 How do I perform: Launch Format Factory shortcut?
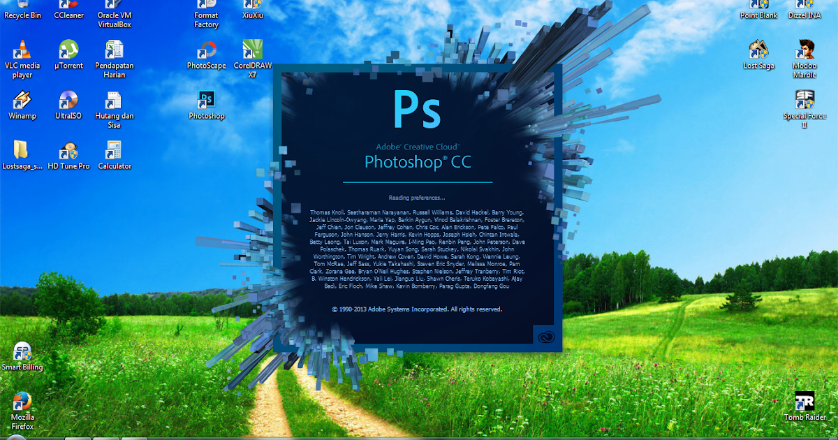click(206, 14)
